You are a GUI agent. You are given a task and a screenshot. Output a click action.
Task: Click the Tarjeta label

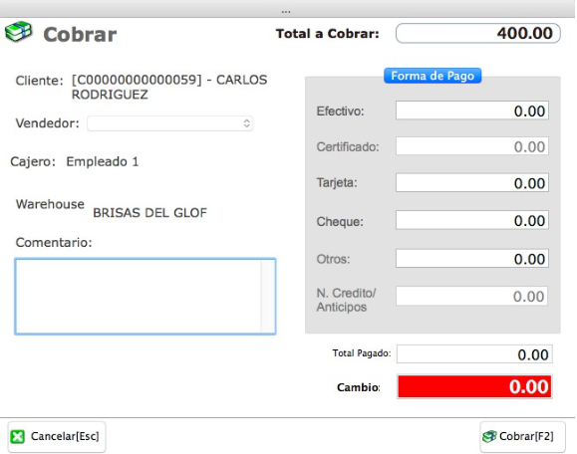point(337,183)
